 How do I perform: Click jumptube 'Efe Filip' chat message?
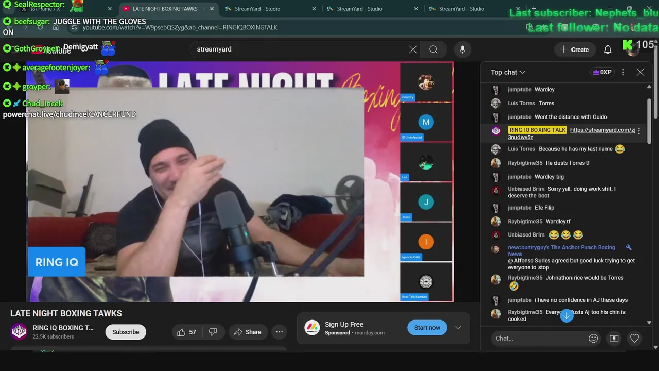[x=545, y=208]
